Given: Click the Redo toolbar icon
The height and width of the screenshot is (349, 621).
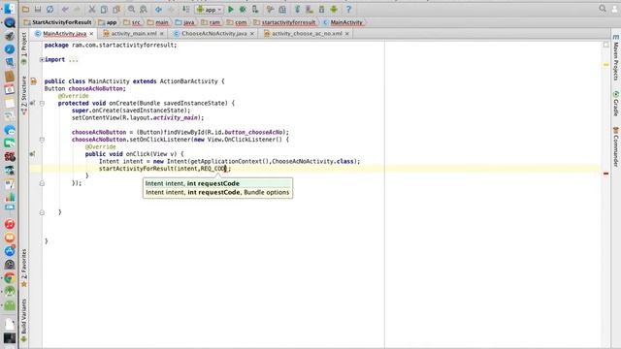Looking at the screenshot, I should [78, 9].
